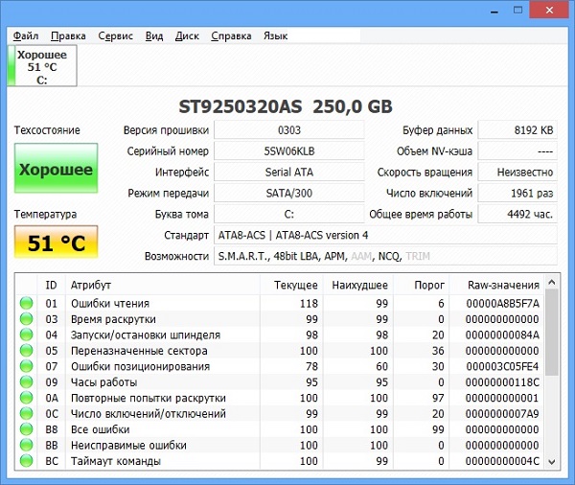Click the total hours field 4492 час.
Screen dimensions: 575x485
point(517,214)
